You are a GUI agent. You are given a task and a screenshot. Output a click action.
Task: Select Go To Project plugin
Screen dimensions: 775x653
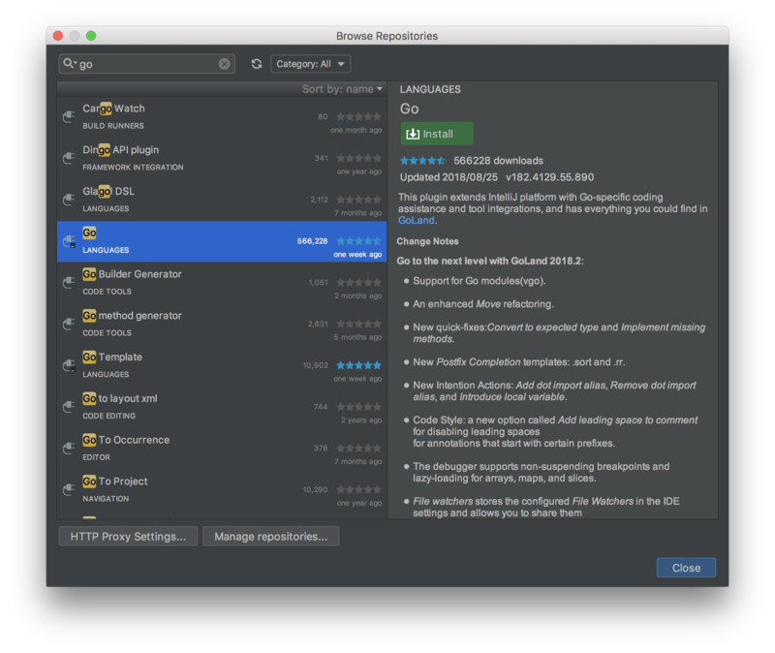[222, 490]
